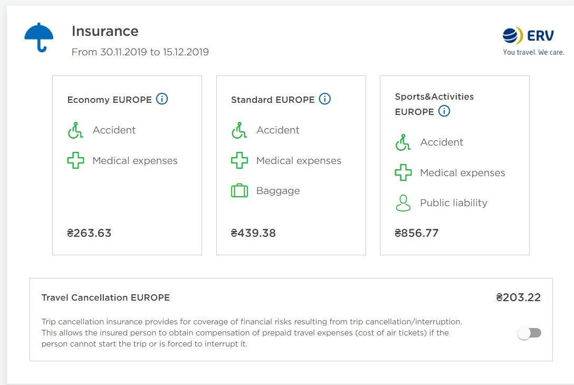The width and height of the screenshot is (574, 385).
Task: Click Accident wheelchair icon in Sports&Activities card
Action: coord(403,142)
